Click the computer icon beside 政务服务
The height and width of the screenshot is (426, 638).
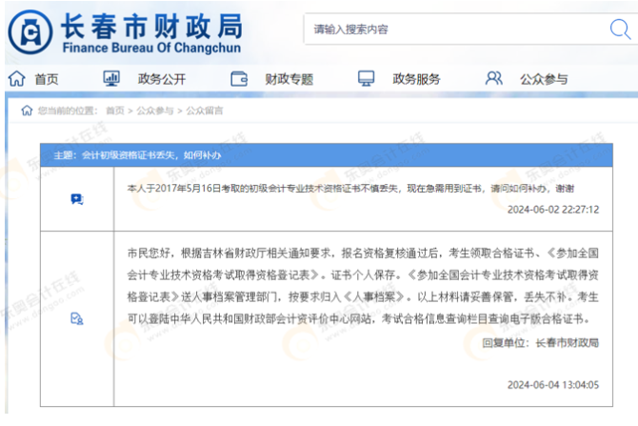pyautogui.click(x=367, y=79)
